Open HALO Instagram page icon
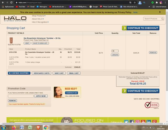Image resolution: width=168 pixels, height=130 pixels. point(138,122)
